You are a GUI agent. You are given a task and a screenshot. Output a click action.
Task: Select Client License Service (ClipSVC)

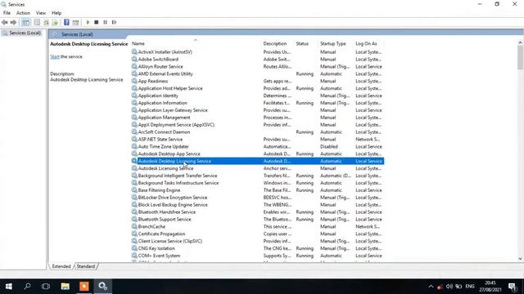coord(170,242)
